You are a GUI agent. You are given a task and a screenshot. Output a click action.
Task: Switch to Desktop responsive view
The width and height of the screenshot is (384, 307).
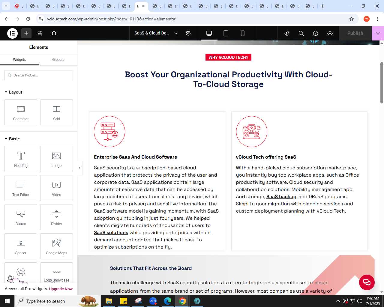point(209,33)
